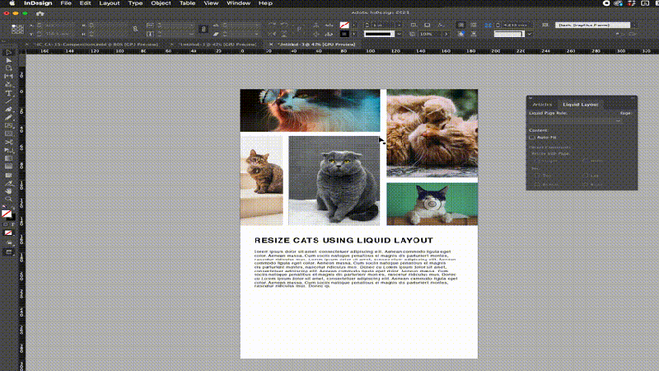Select the Direct Selection tool
Image resolution: width=659 pixels, height=371 pixels.
point(8,60)
